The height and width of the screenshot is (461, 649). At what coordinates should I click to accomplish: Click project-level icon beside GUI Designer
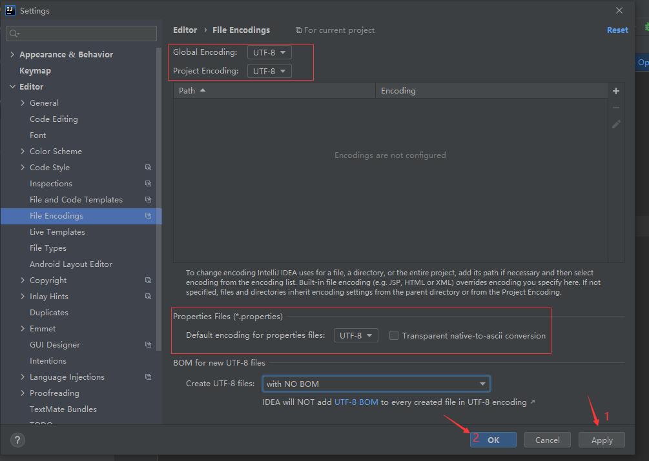(x=148, y=344)
